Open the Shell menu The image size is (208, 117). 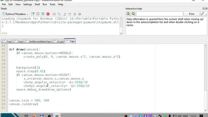point(37,4)
